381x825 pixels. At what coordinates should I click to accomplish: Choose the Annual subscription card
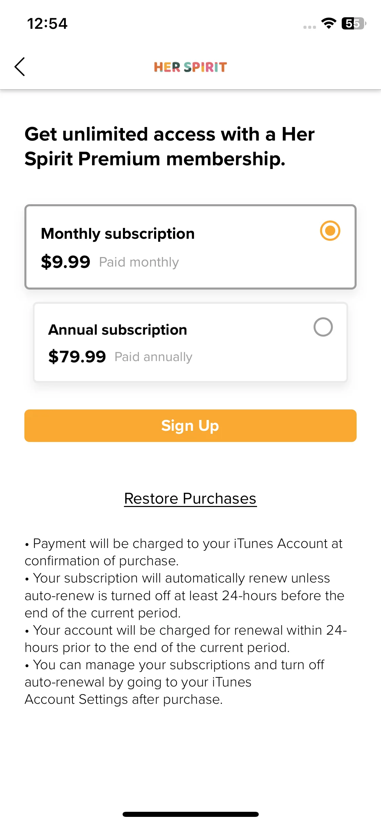(x=190, y=342)
